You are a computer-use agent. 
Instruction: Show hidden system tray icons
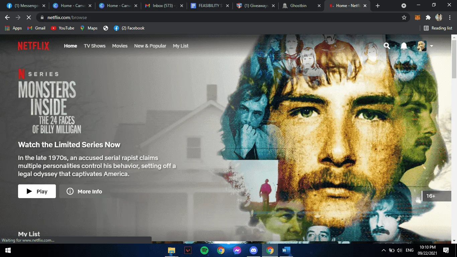click(x=384, y=250)
